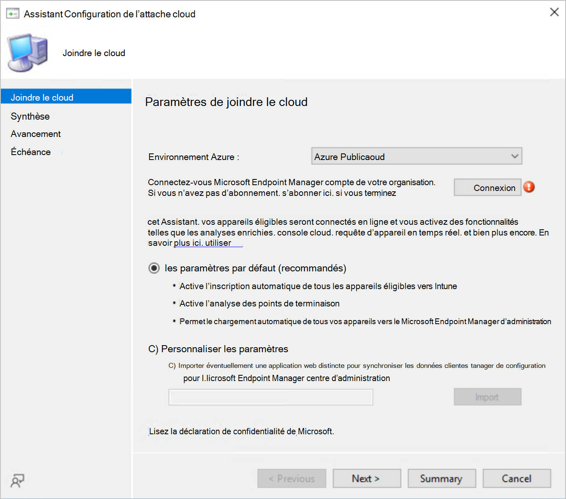Select the Importer une application web option

[171, 365]
